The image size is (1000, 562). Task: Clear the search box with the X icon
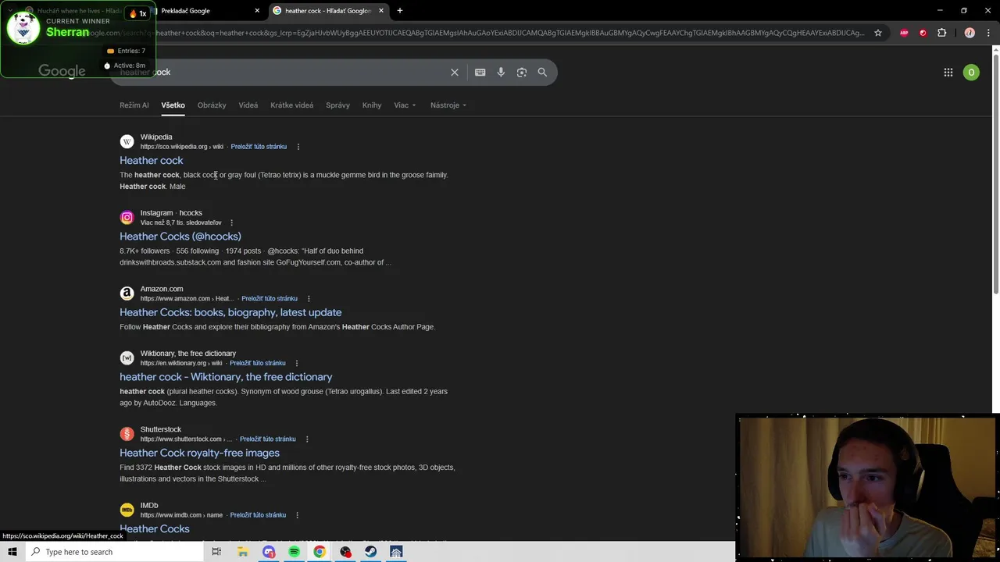[455, 72]
